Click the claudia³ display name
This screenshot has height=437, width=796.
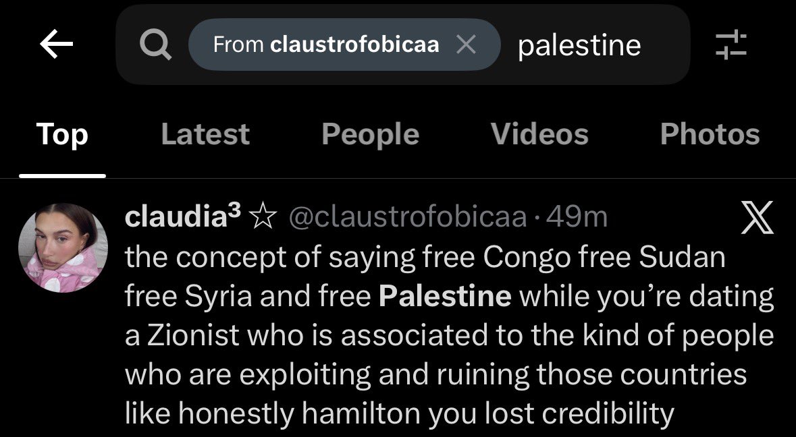[x=183, y=217]
